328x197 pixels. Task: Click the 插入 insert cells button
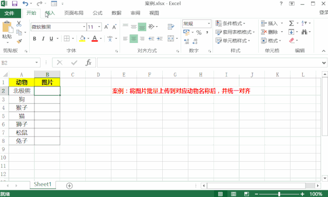pos(269,24)
